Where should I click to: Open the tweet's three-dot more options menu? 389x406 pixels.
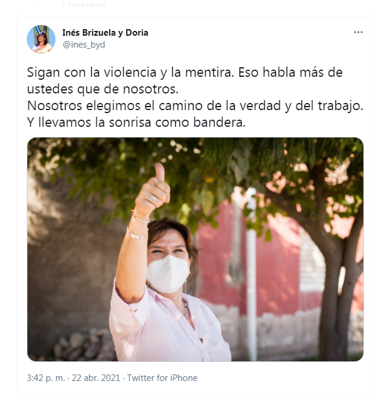click(358, 32)
